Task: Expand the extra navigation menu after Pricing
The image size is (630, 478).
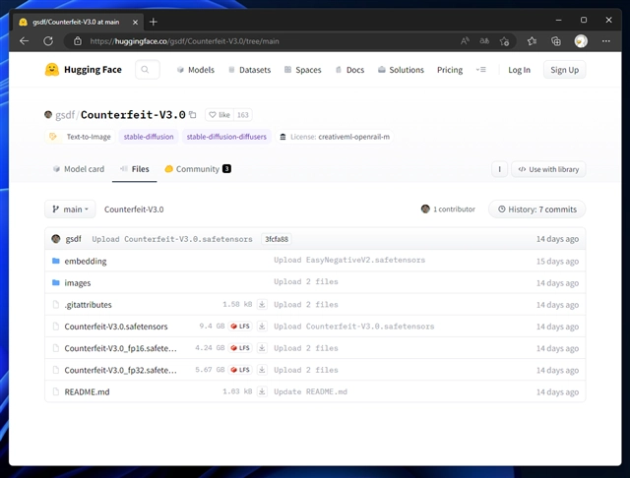Action: (x=481, y=70)
